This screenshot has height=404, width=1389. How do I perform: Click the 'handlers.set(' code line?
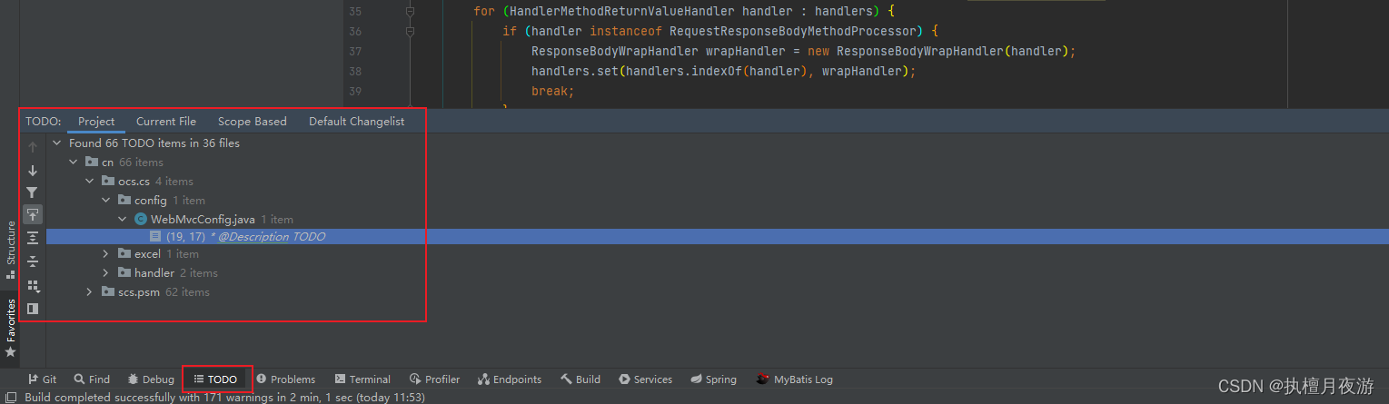coord(724,72)
